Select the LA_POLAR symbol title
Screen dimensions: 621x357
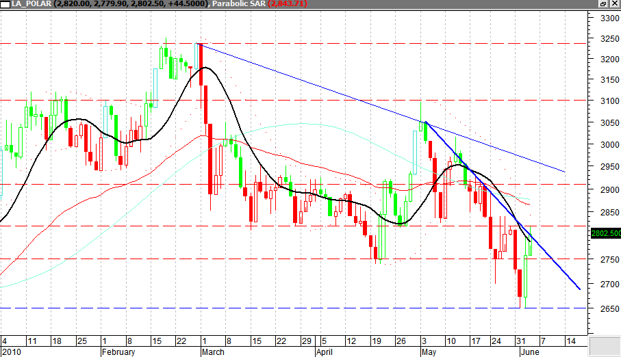tap(27, 4)
